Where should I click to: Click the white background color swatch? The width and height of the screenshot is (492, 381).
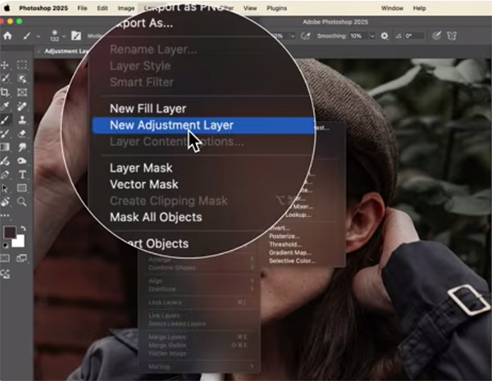tap(20, 242)
